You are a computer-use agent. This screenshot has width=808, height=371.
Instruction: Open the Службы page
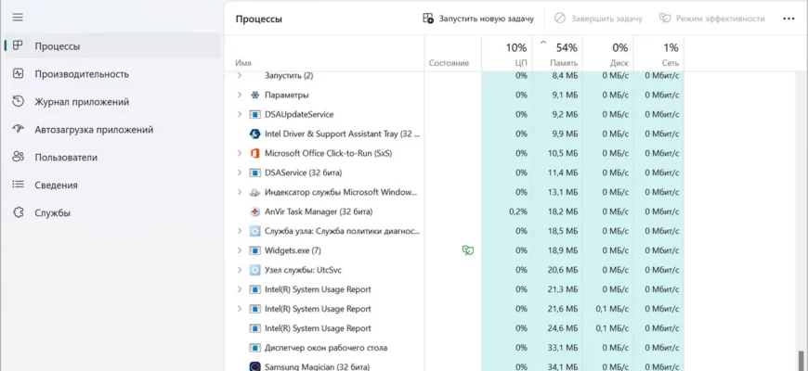click(x=112, y=212)
